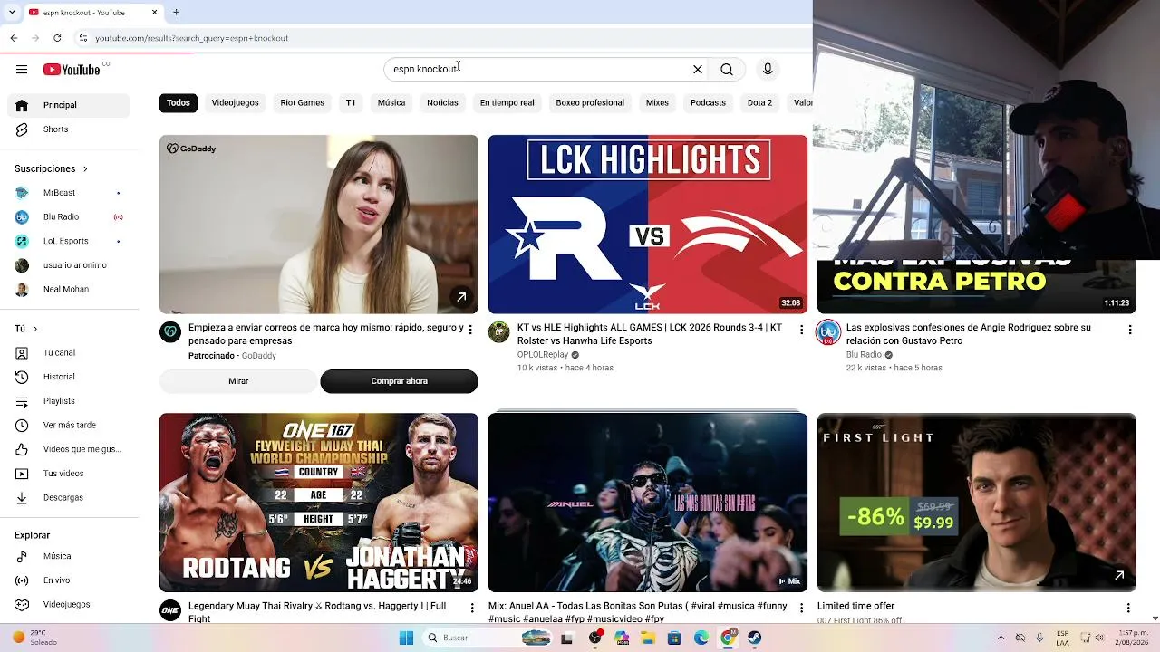The image size is (1160, 652).
Task: Open the Blu Radio subscription channel
Action: click(x=69, y=217)
